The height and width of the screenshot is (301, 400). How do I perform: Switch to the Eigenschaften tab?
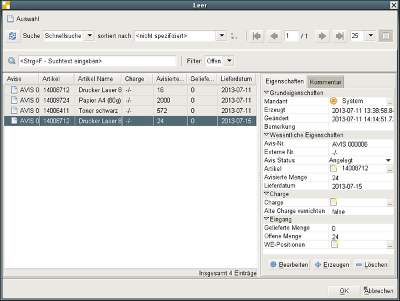pos(285,81)
